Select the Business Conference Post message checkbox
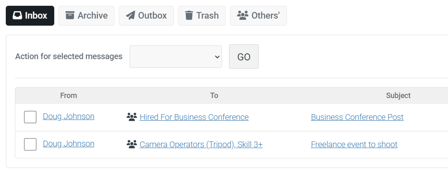The width and height of the screenshot is (448, 170). [30, 117]
